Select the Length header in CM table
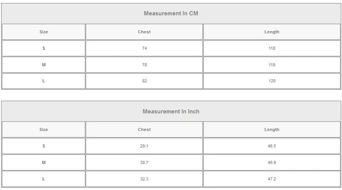This screenshot has width=342, height=190. pos(272,32)
